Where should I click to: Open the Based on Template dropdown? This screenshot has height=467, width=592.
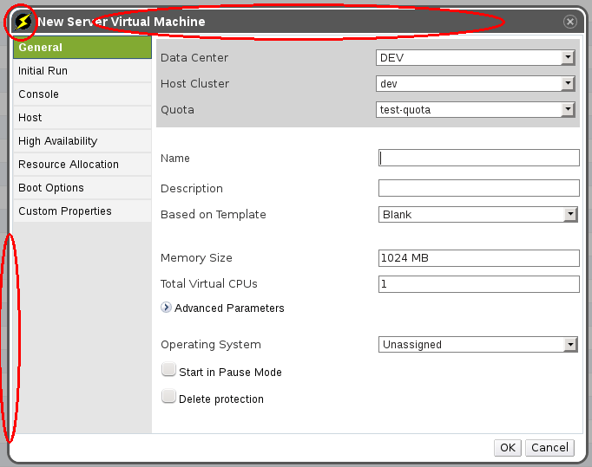pyautogui.click(x=477, y=215)
